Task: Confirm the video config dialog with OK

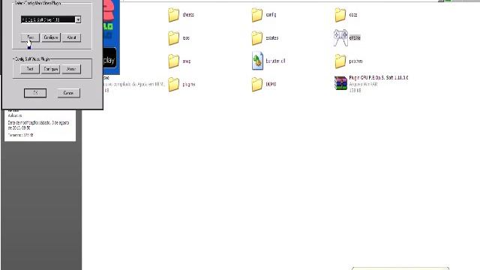Action: point(35,93)
